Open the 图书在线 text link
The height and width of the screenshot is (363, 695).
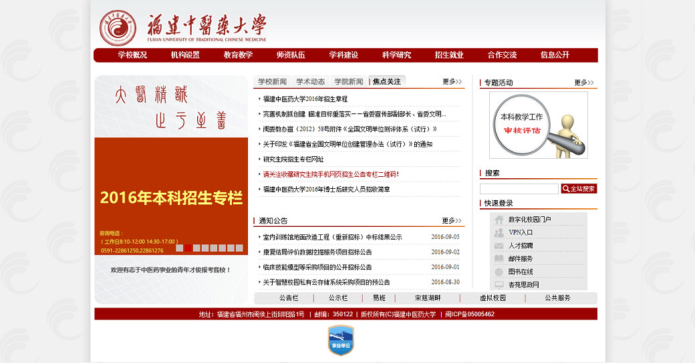pyautogui.click(x=521, y=272)
